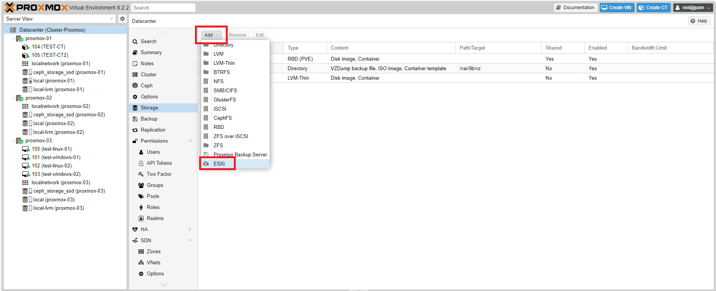Choose iSCSI in the Add menu
The image size is (716, 291).
[x=235, y=109]
